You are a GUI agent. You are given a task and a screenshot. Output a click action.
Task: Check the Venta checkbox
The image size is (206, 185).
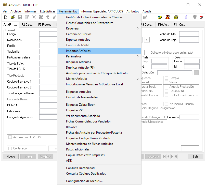pyautogui.click(x=166, y=82)
